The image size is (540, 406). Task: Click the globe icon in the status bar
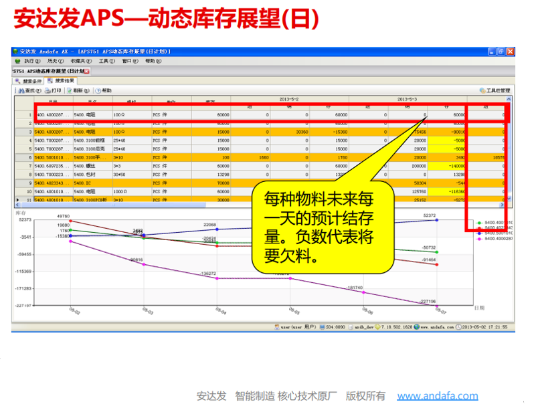(417, 327)
